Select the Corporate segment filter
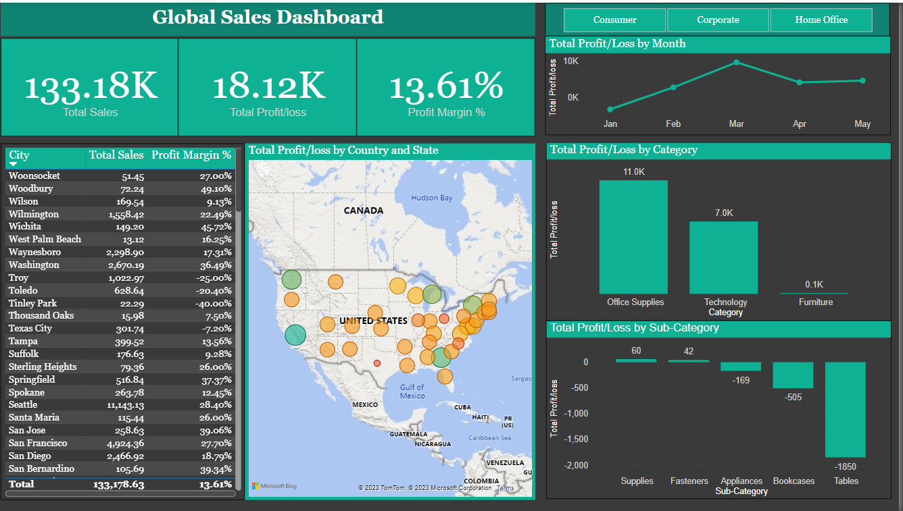 pyautogui.click(x=718, y=20)
